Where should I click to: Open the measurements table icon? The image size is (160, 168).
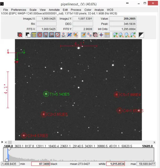(x=107, y=35)
